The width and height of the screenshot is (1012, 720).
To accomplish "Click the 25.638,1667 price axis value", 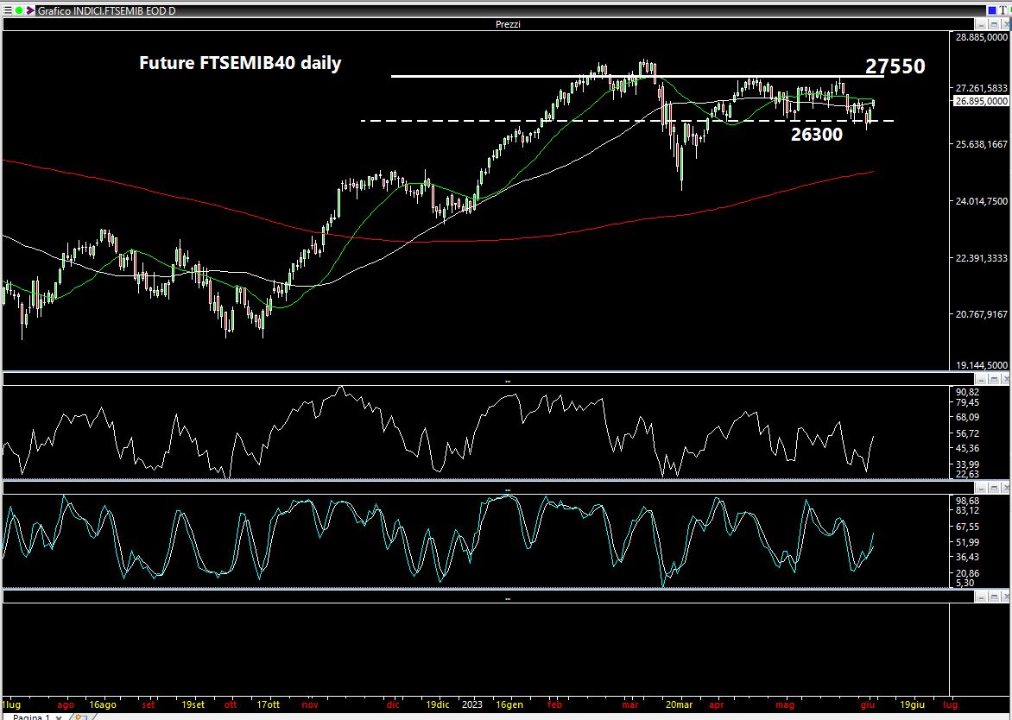I will pos(981,144).
